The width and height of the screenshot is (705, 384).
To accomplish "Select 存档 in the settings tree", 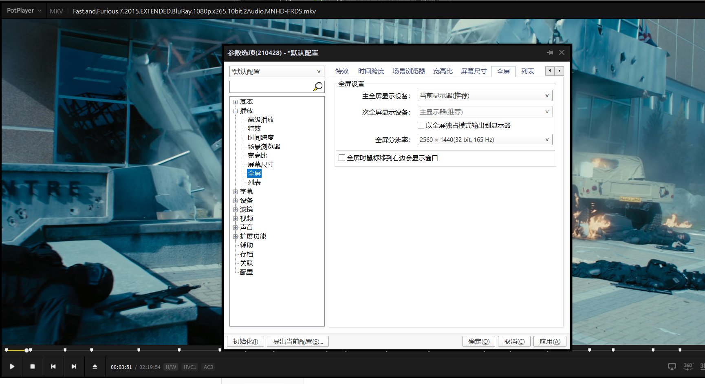I will pyautogui.click(x=247, y=254).
